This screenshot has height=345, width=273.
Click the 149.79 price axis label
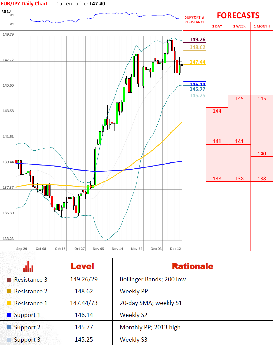tap(8, 34)
